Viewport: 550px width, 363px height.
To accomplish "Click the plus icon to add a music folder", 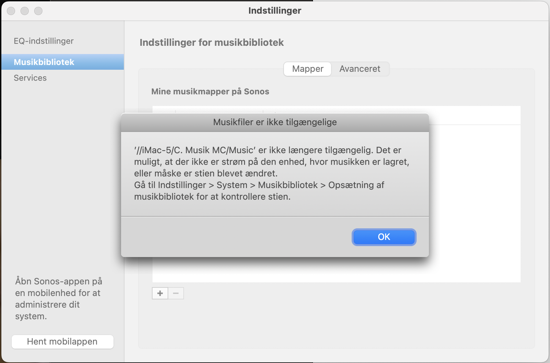I will (160, 293).
